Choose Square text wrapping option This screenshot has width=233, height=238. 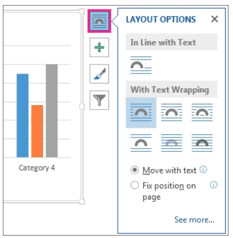[141, 112]
